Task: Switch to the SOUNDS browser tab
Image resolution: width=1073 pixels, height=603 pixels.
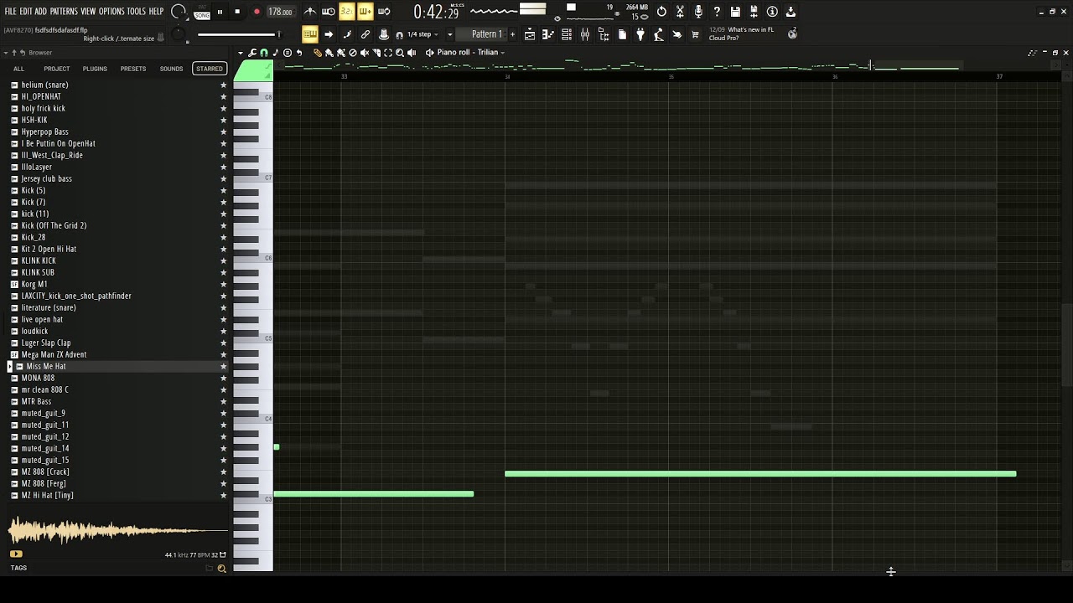Action: click(x=171, y=69)
